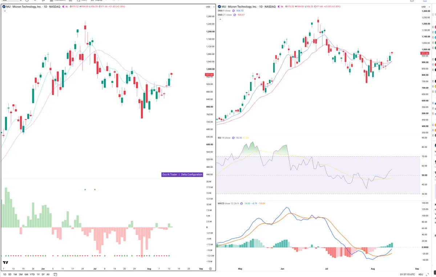The width and height of the screenshot is (436, 277).
Task: Open left chart time axis settings gear
Action: point(210,269)
